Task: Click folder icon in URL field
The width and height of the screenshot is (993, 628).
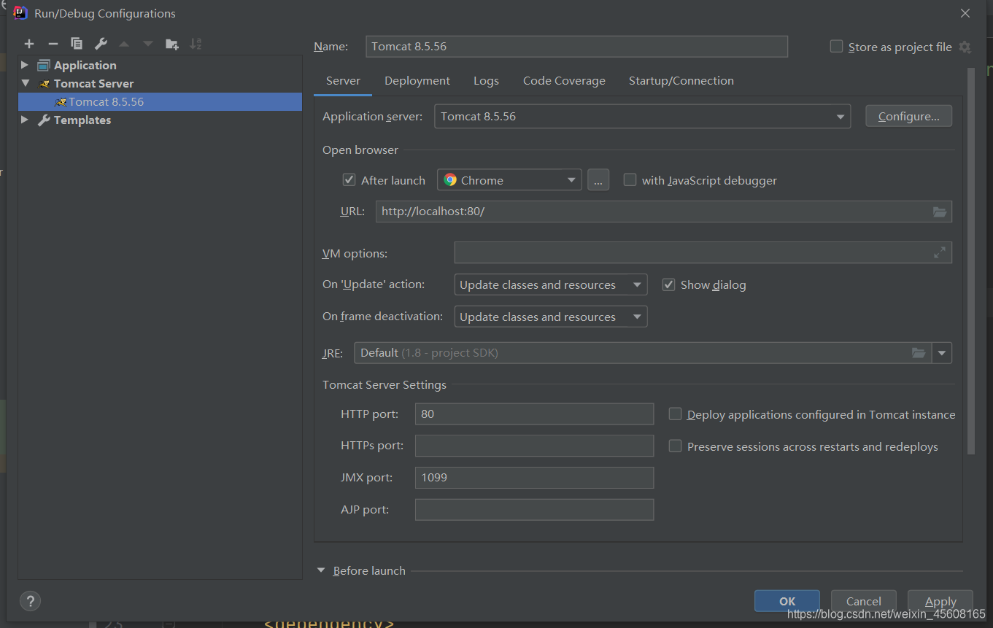Action: pyautogui.click(x=940, y=212)
